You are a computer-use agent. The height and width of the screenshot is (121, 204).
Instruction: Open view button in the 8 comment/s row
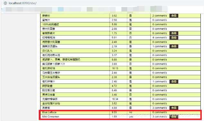tap(174, 33)
